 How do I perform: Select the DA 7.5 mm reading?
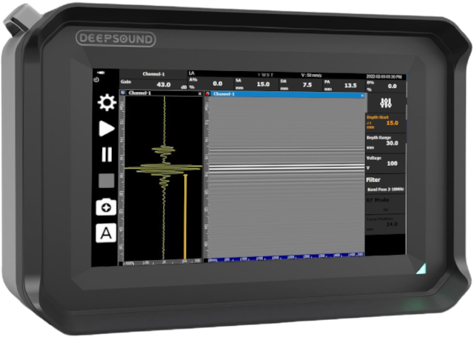pos(301,84)
